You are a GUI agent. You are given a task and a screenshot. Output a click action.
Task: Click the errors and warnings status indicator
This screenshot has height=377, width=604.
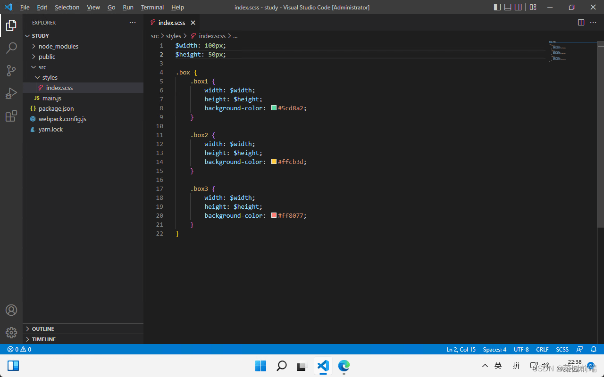point(19,349)
